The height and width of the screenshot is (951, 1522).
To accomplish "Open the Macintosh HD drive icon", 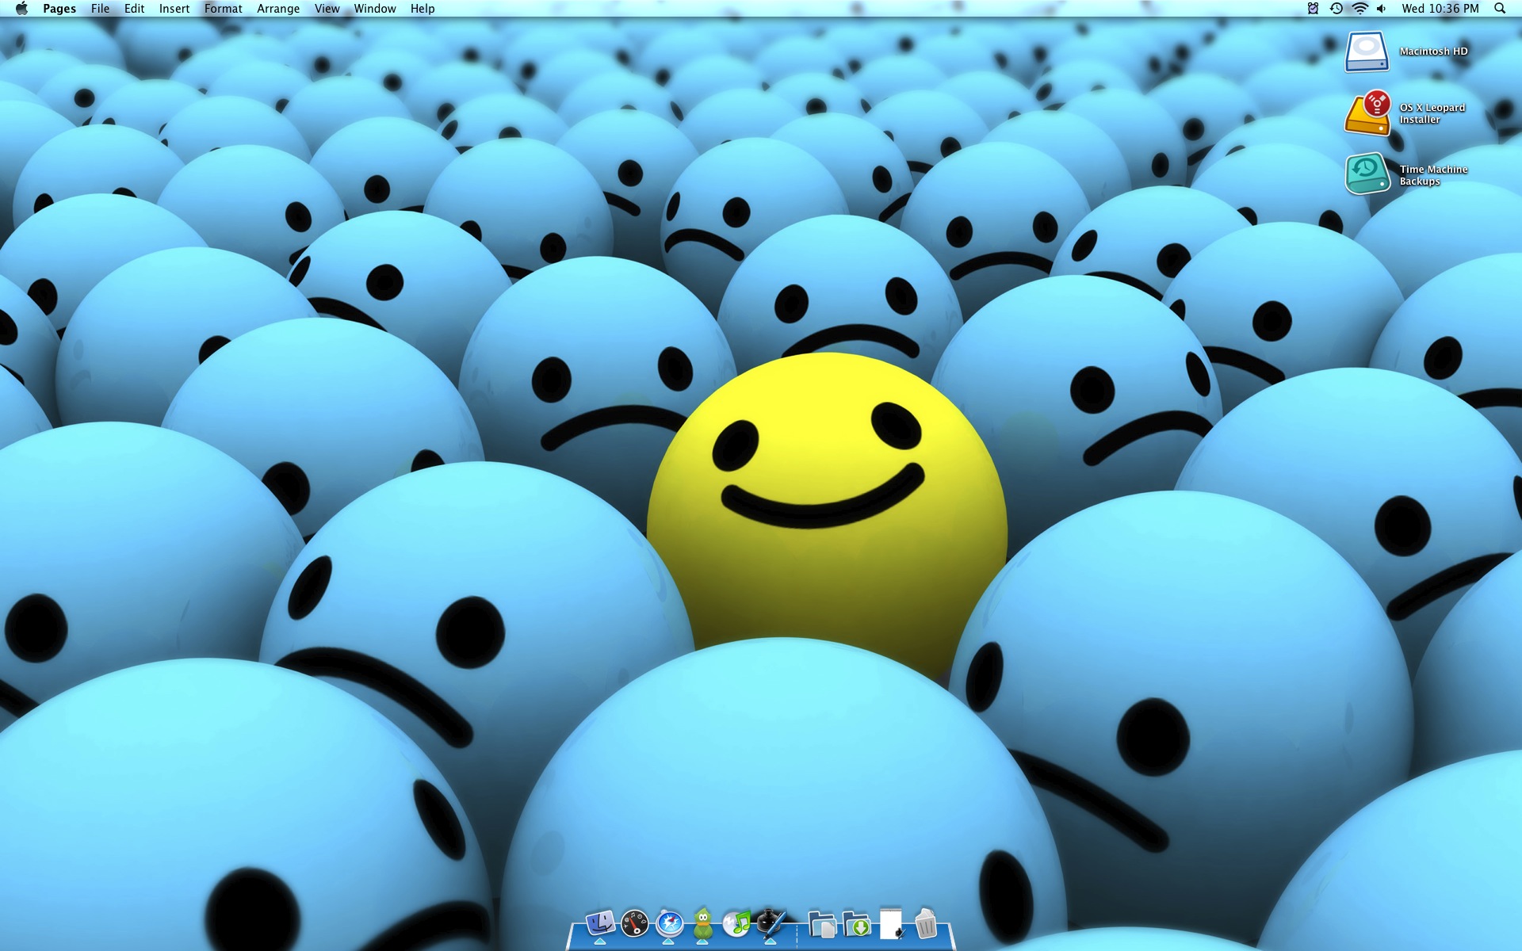I will point(1367,52).
